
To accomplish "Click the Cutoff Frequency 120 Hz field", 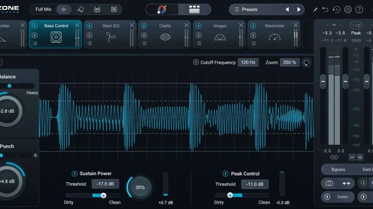I will [x=248, y=62].
